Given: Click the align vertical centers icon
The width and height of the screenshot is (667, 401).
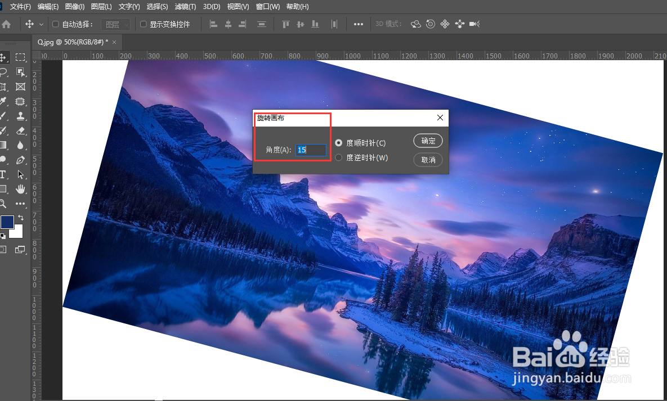Looking at the screenshot, I should point(301,24).
